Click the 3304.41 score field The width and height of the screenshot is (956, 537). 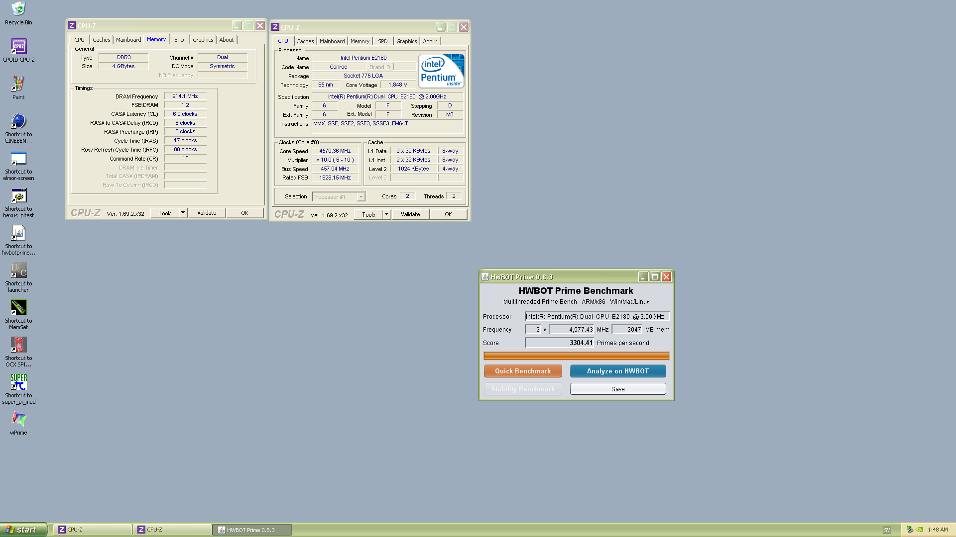click(x=559, y=343)
